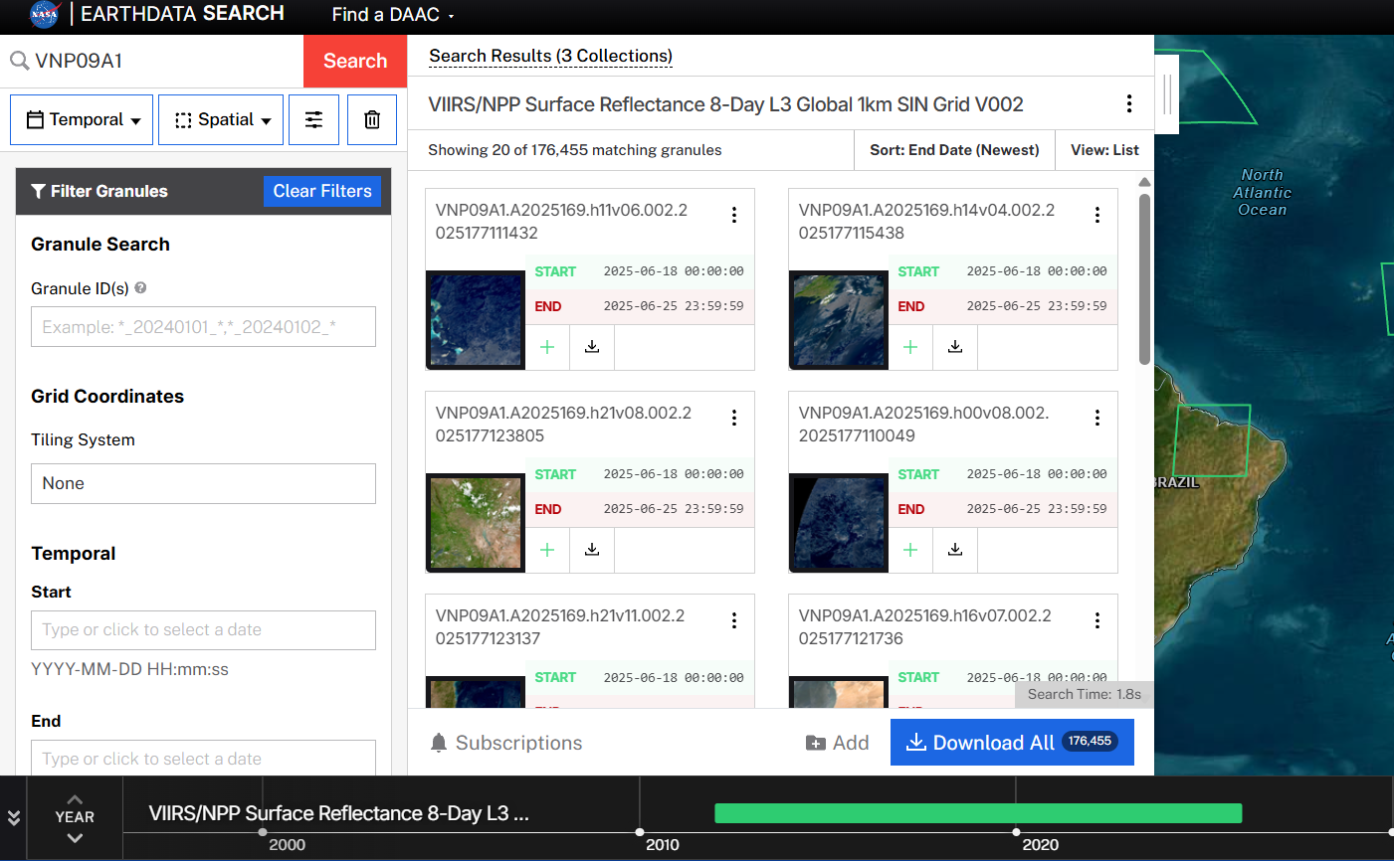Add h11v06 granule to project
1394x861 pixels.
pyautogui.click(x=547, y=347)
